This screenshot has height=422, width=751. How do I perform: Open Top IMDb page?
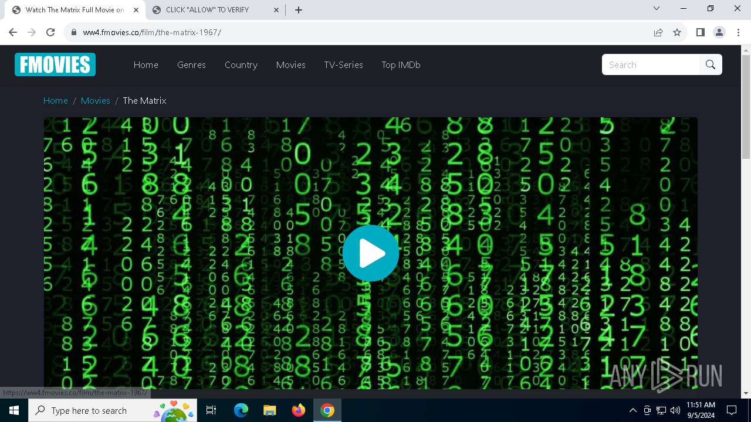point(401,65)
